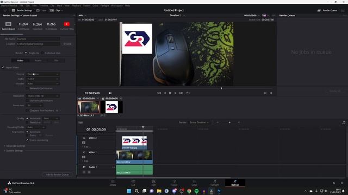Open the Frame rate dropdown

34,106
